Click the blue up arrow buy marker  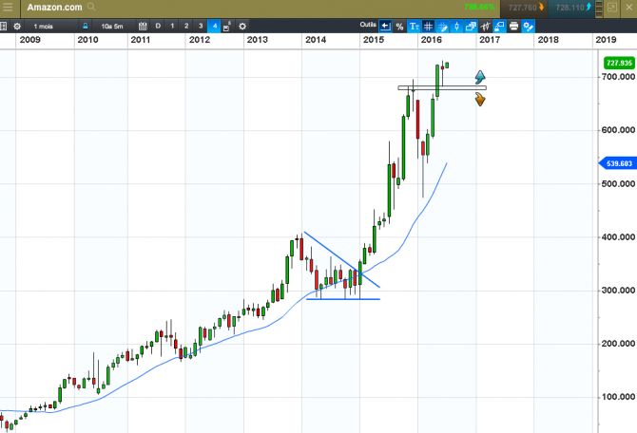click(x=480, y=77)
